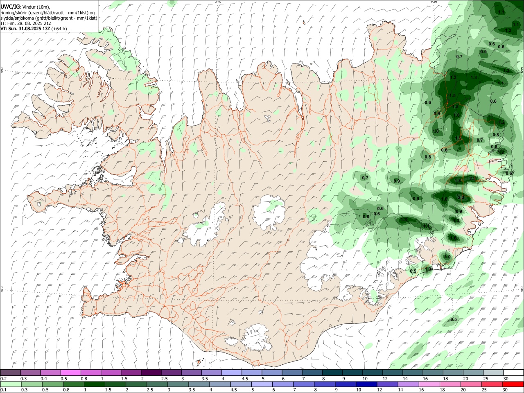Screen dimensions: 524x393
Task: Pick the gray-purple 0.2–0.3 snow legend swatch
Action: pos(11,373)
